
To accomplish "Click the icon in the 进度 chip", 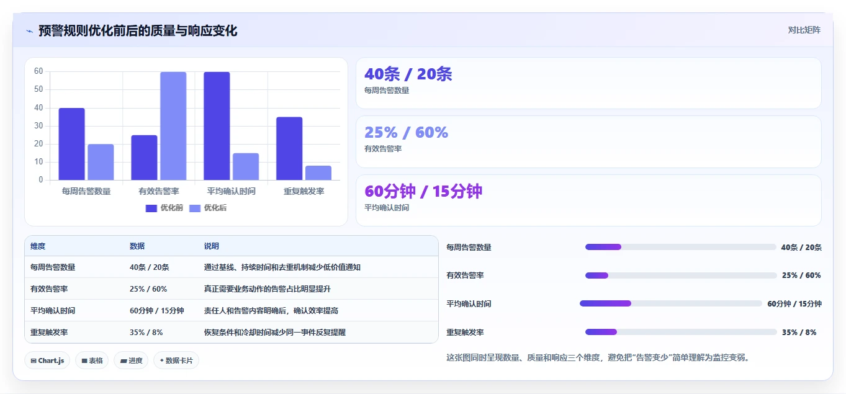I will pos(123,360).
